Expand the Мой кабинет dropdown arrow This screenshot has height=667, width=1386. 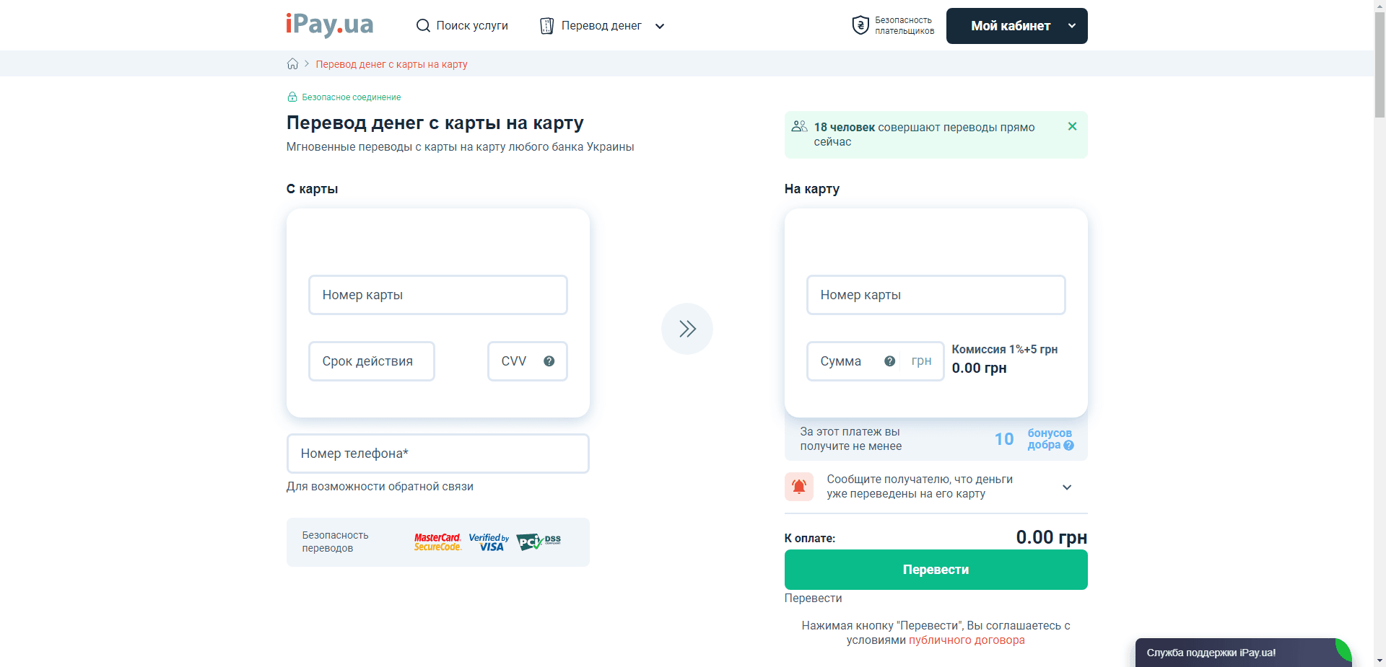click(x=1071, y=26)
